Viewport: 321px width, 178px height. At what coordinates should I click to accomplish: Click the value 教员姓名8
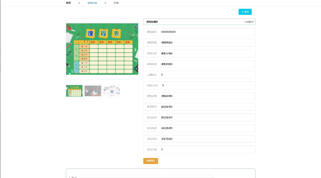tap(167, 117)
